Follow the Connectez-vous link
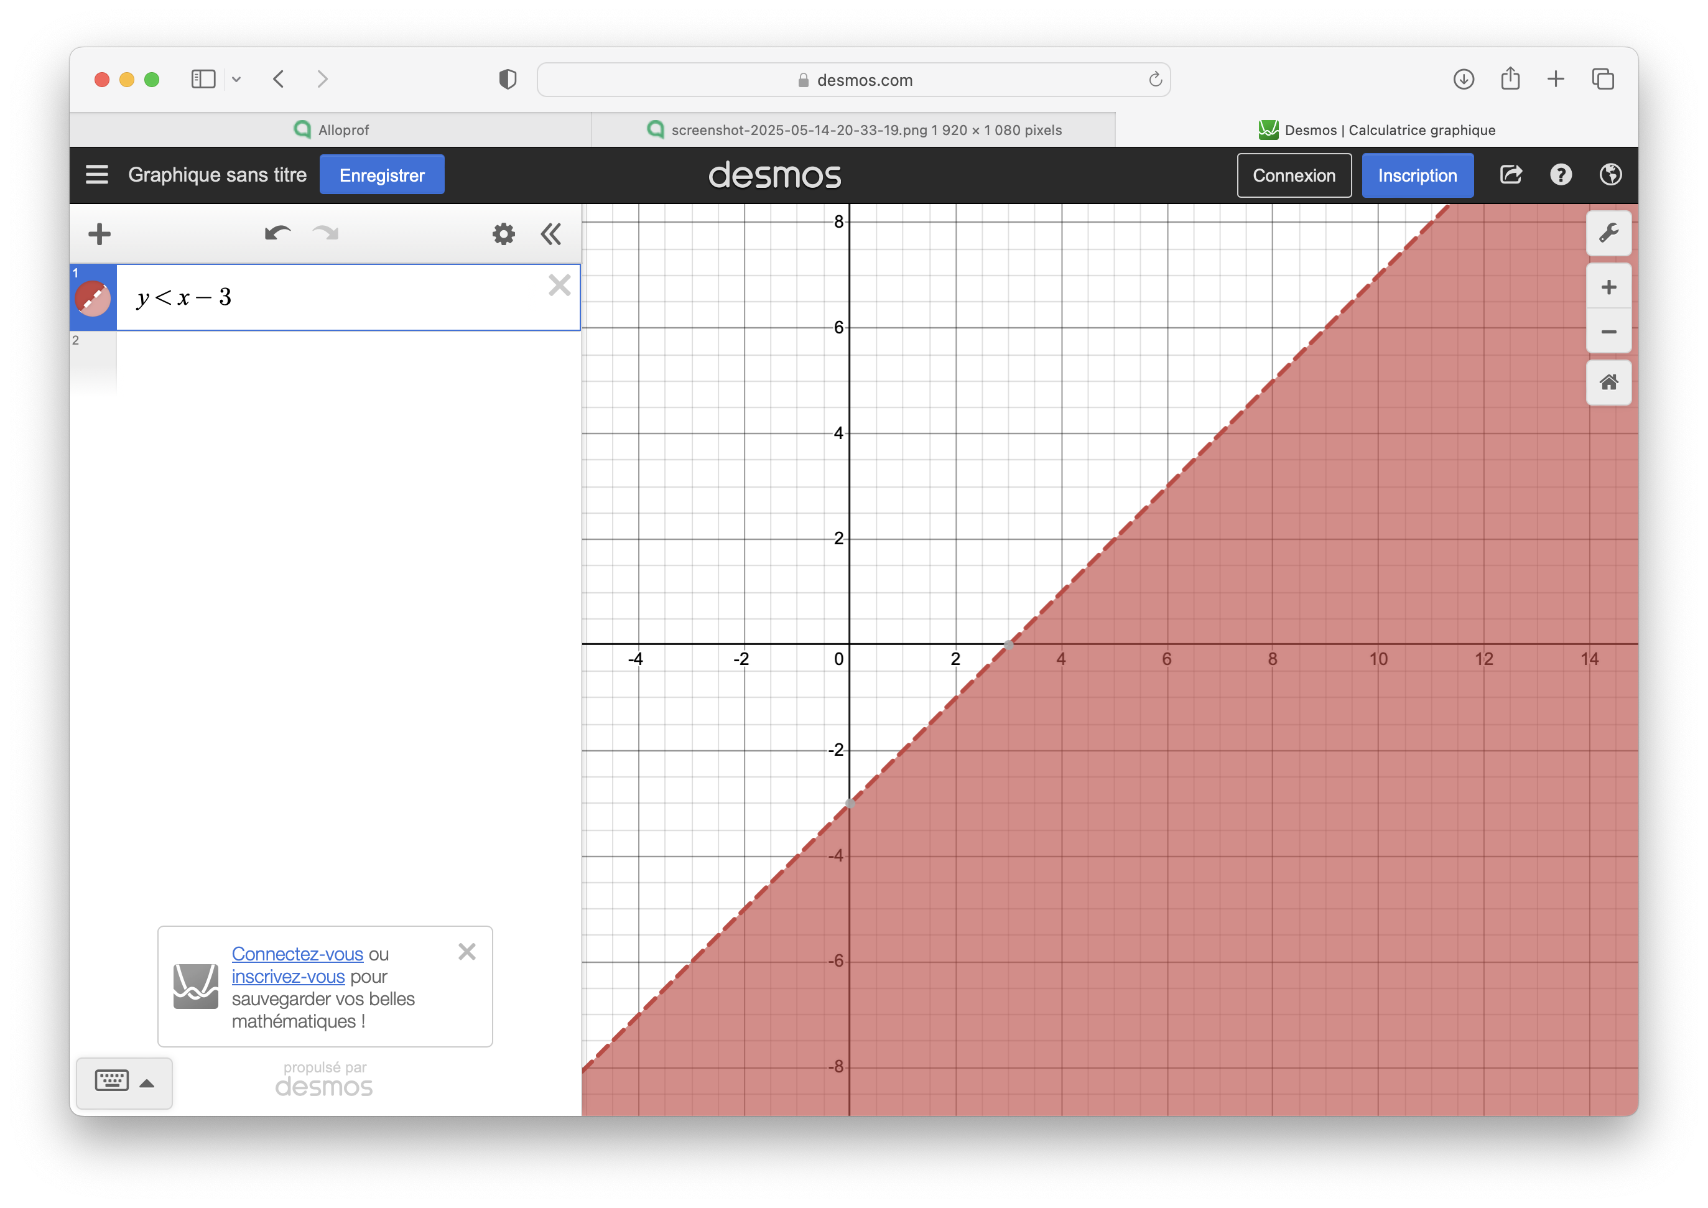 [x=297, y=954]
